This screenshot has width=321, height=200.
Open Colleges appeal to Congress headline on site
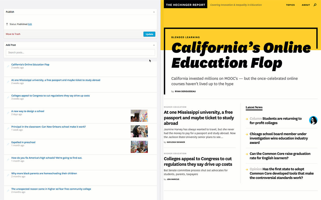[198, 161]
